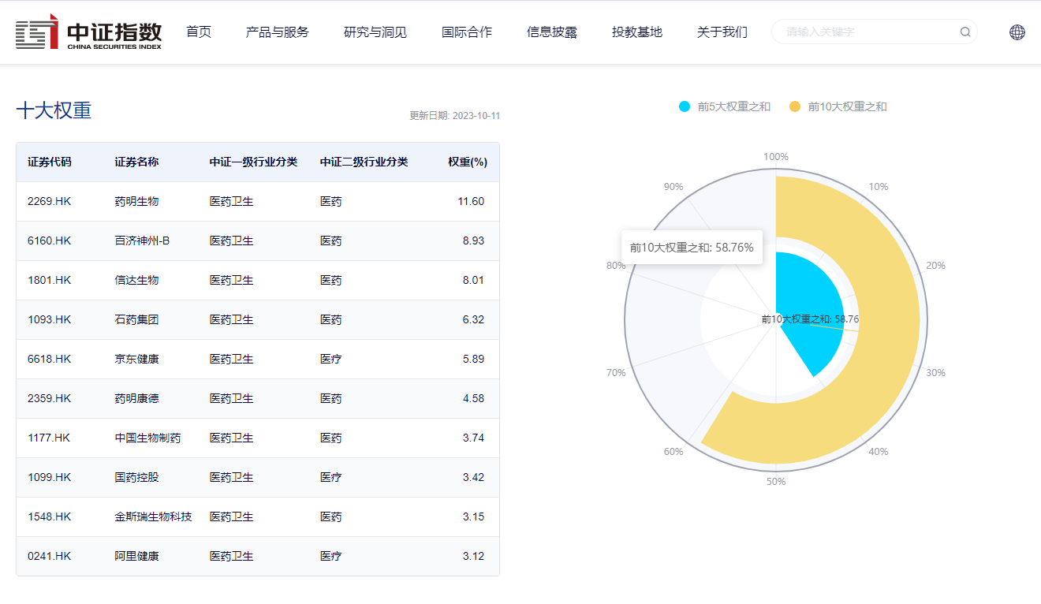Viewport: 1041px width, 604px height.
Task: Click security name 药明康德
Action: click(136, 398)
